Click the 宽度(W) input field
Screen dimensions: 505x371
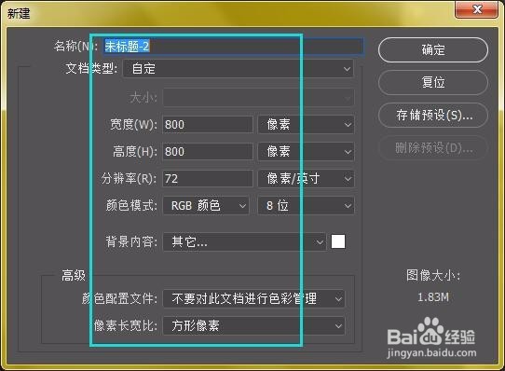coord(208,124)
